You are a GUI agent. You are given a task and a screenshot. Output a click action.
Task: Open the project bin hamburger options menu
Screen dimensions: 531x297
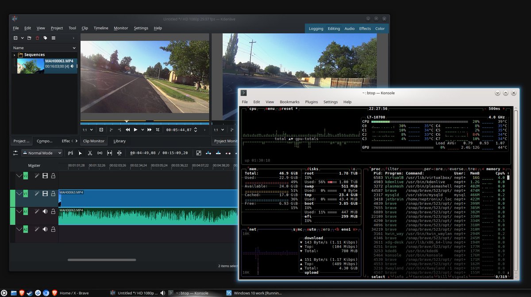pos(53,38)
